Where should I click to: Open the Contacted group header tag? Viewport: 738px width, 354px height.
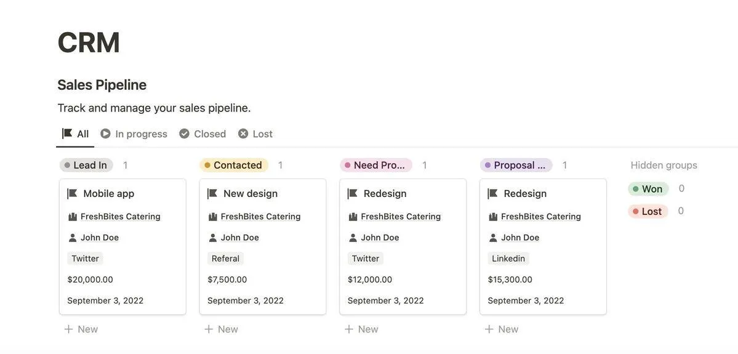(x=234, y=165)
